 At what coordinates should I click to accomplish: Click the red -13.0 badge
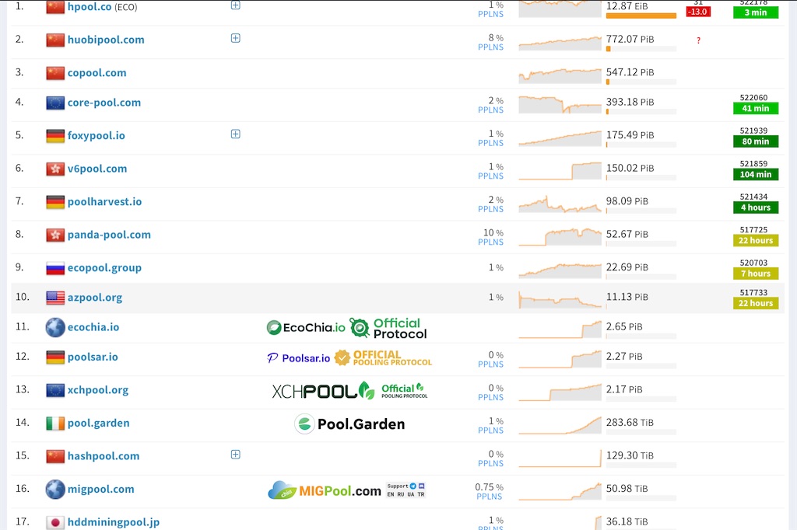[698, 12]
